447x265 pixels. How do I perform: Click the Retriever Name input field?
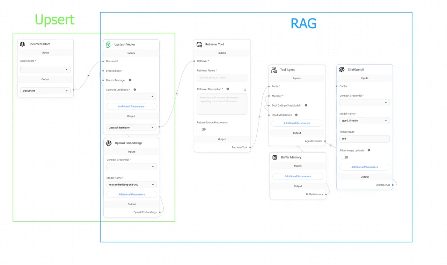tap(222, 78)
